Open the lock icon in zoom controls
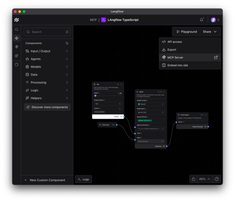Screen dimensions: 235x201 pos(193,179)
